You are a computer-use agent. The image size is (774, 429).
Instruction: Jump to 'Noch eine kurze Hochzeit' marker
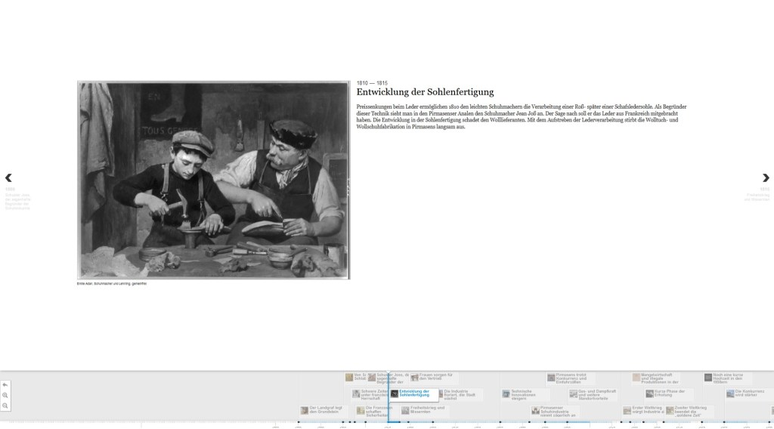tap(727, 377)
